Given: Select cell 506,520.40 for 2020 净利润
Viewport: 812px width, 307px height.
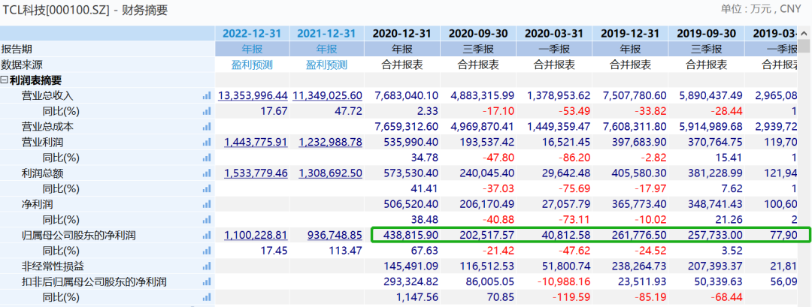Looking at the screenshot, I should (x=411, y=204).
